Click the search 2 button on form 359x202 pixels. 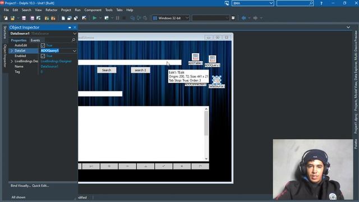140,70
